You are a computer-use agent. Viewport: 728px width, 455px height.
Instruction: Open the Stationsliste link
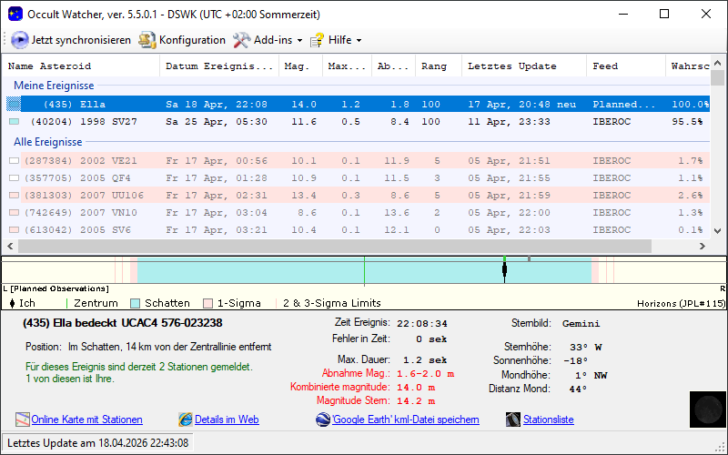(x=549, y=420)
